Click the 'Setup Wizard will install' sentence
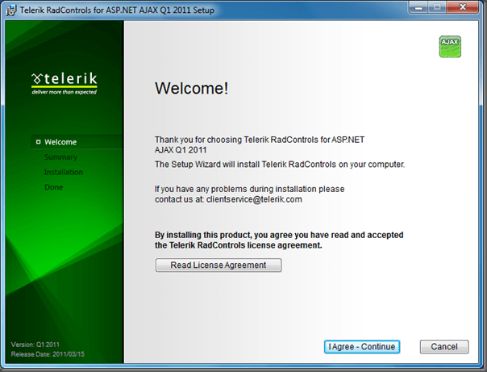487x372 pixels. [280, 164]
